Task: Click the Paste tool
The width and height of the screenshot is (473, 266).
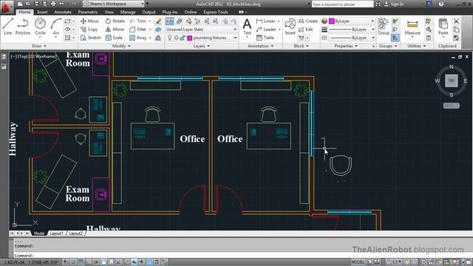Action: (x=443, y=27)
